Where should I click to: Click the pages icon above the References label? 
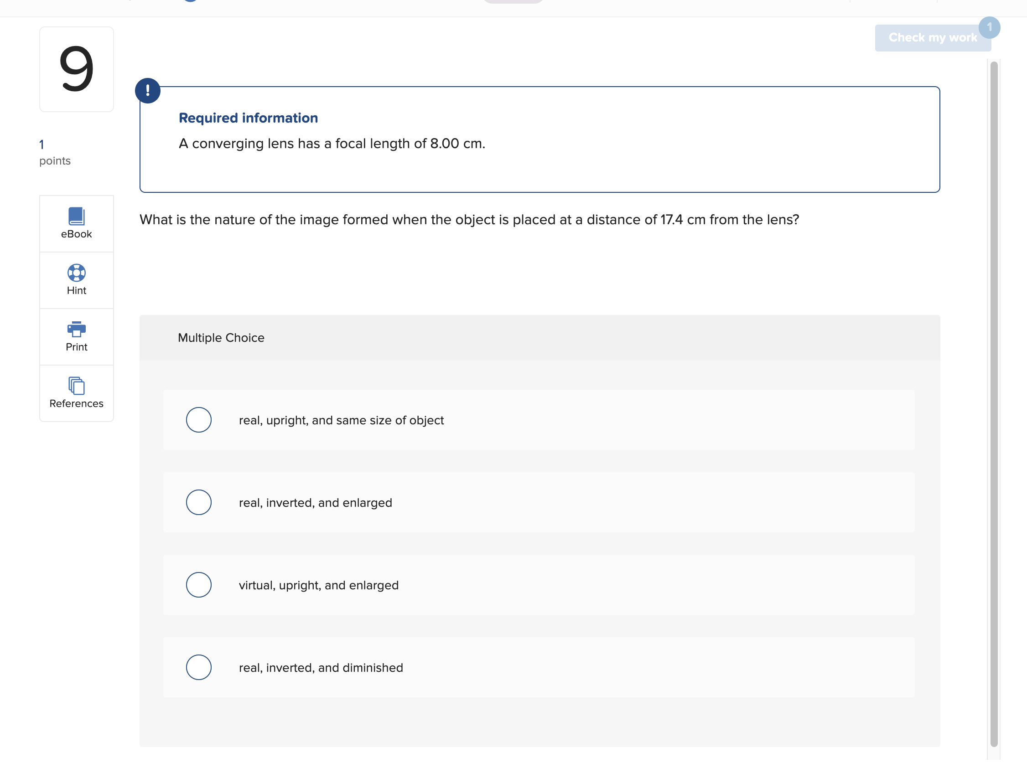[x=76, y=387]
